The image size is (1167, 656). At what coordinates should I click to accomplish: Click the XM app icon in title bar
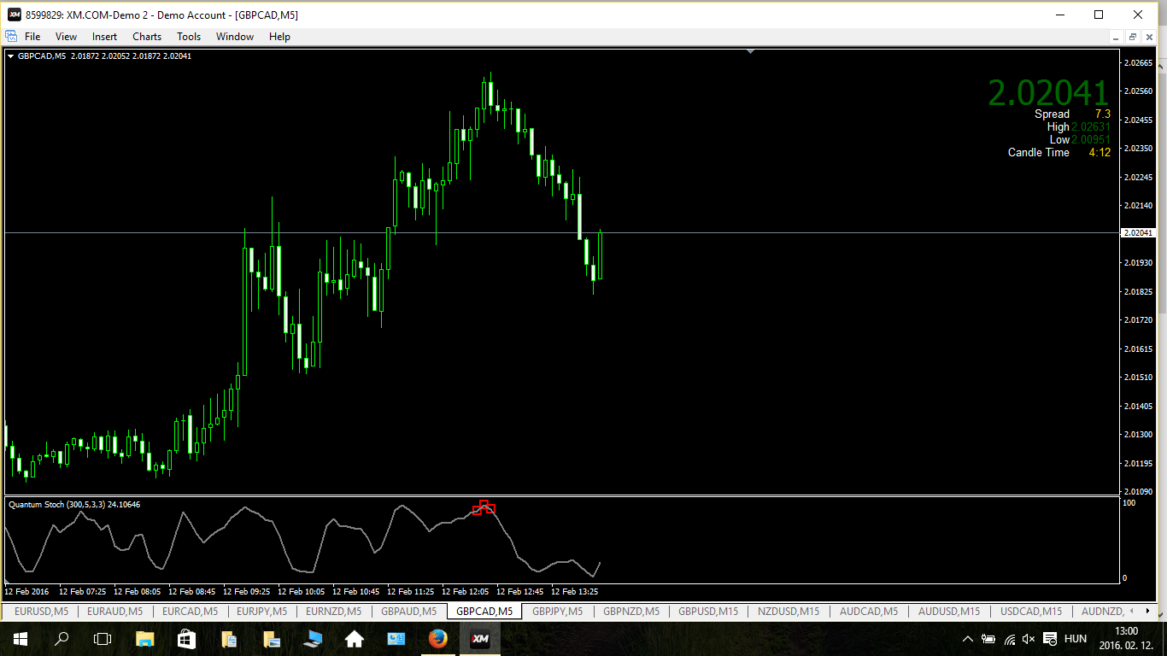(x=15, y=15)
